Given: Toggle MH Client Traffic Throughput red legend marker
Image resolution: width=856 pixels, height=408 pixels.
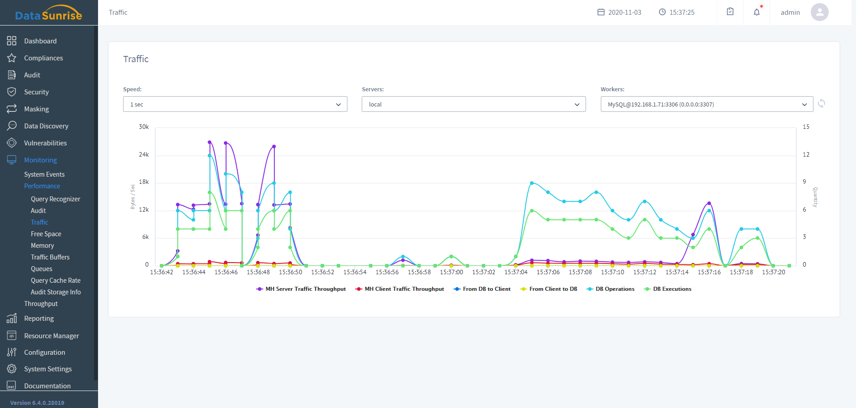Looking at the screenshot, I should coord(359,289).
